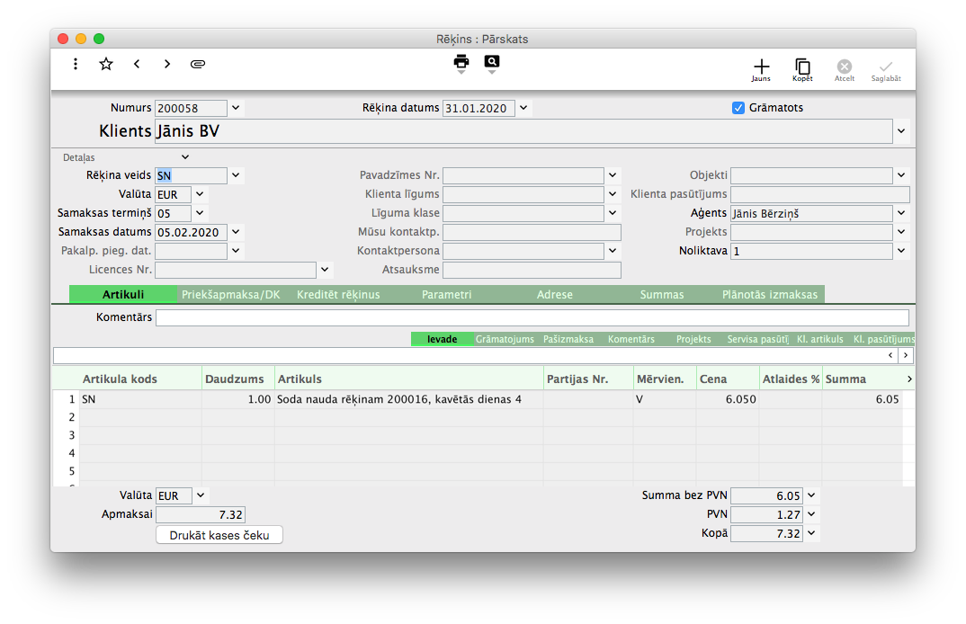This screenshot has height=624, width=966.
Task: Open the Kontaktpersona dropdown
Action: point(613,251)
